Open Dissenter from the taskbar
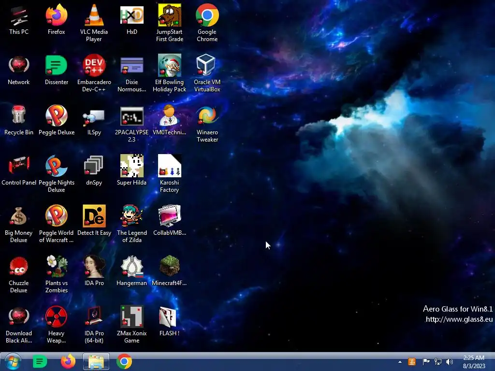This screenshot has height=371, width=495. (x=40, y=361)
